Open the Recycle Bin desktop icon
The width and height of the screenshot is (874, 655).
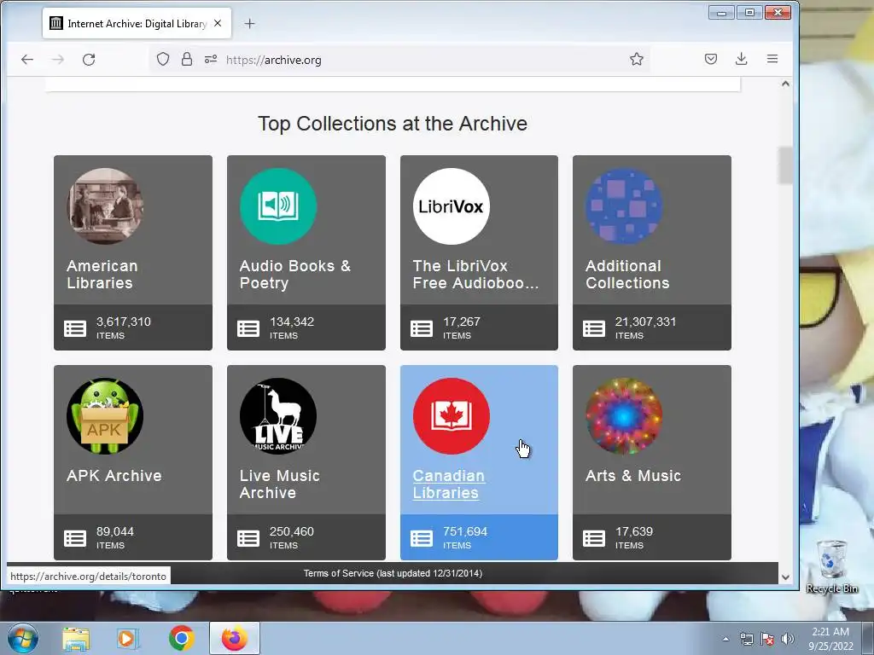click(x=831, y=565)
